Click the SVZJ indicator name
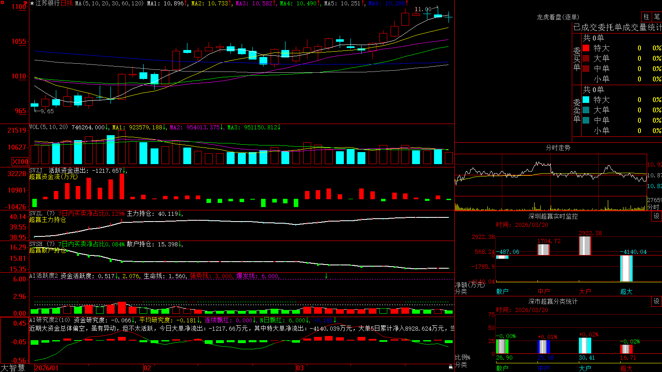 tap(36, 170)
